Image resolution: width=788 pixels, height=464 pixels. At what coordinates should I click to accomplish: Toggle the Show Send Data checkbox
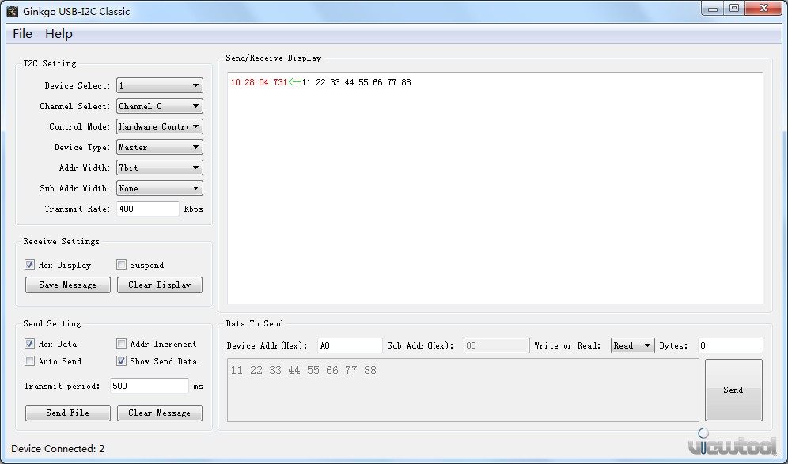pos(121,361)
